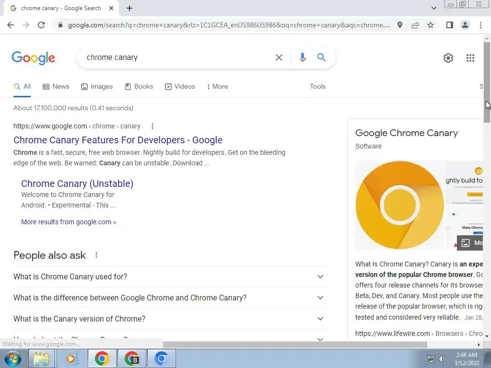Screen dimensions: 491x368
Task: Select the All search tab
Action: (22, 87)
